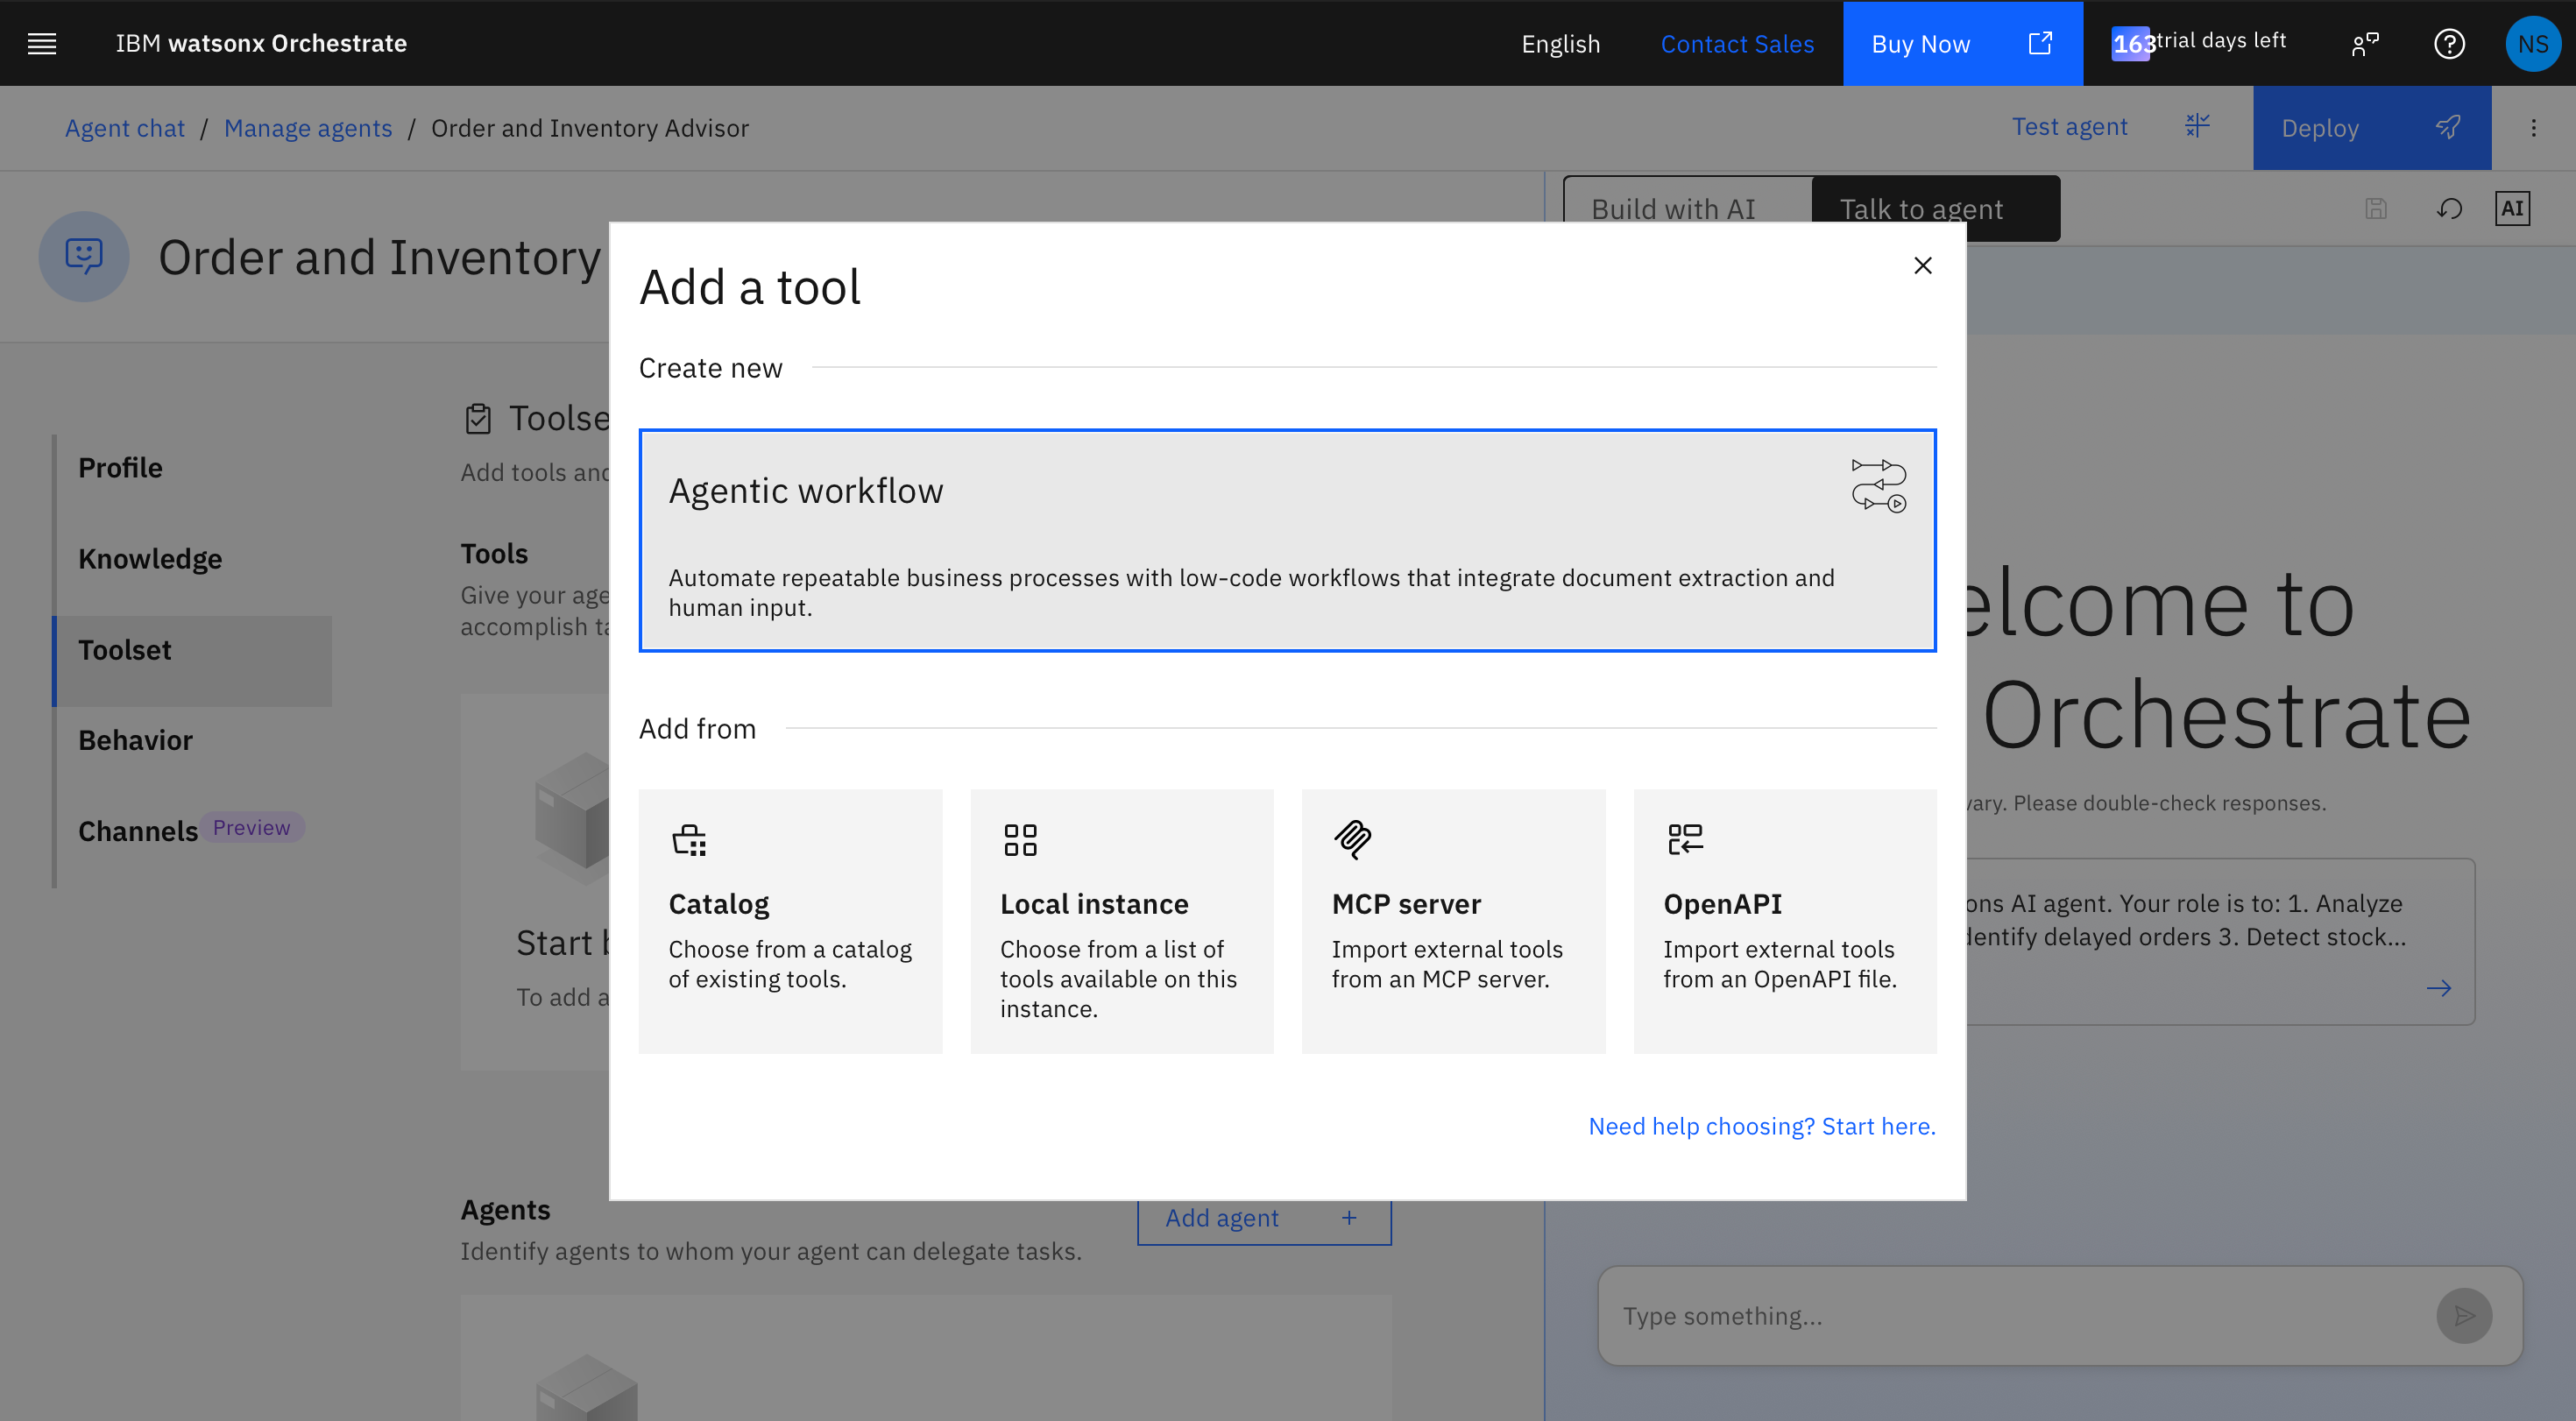Viewport: 2576px width, 1421px height.
Task: Click the Local instance grid icon
Action: click(1020, 840)
